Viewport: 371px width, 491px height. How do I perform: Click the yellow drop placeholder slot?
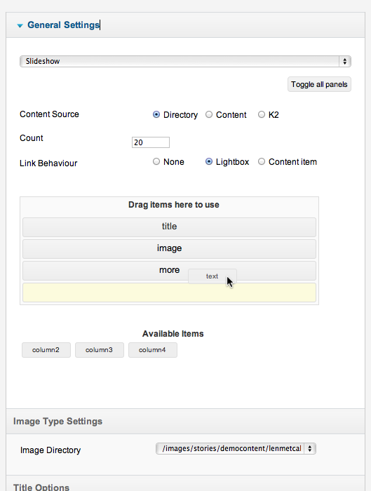tap(170, 292)
